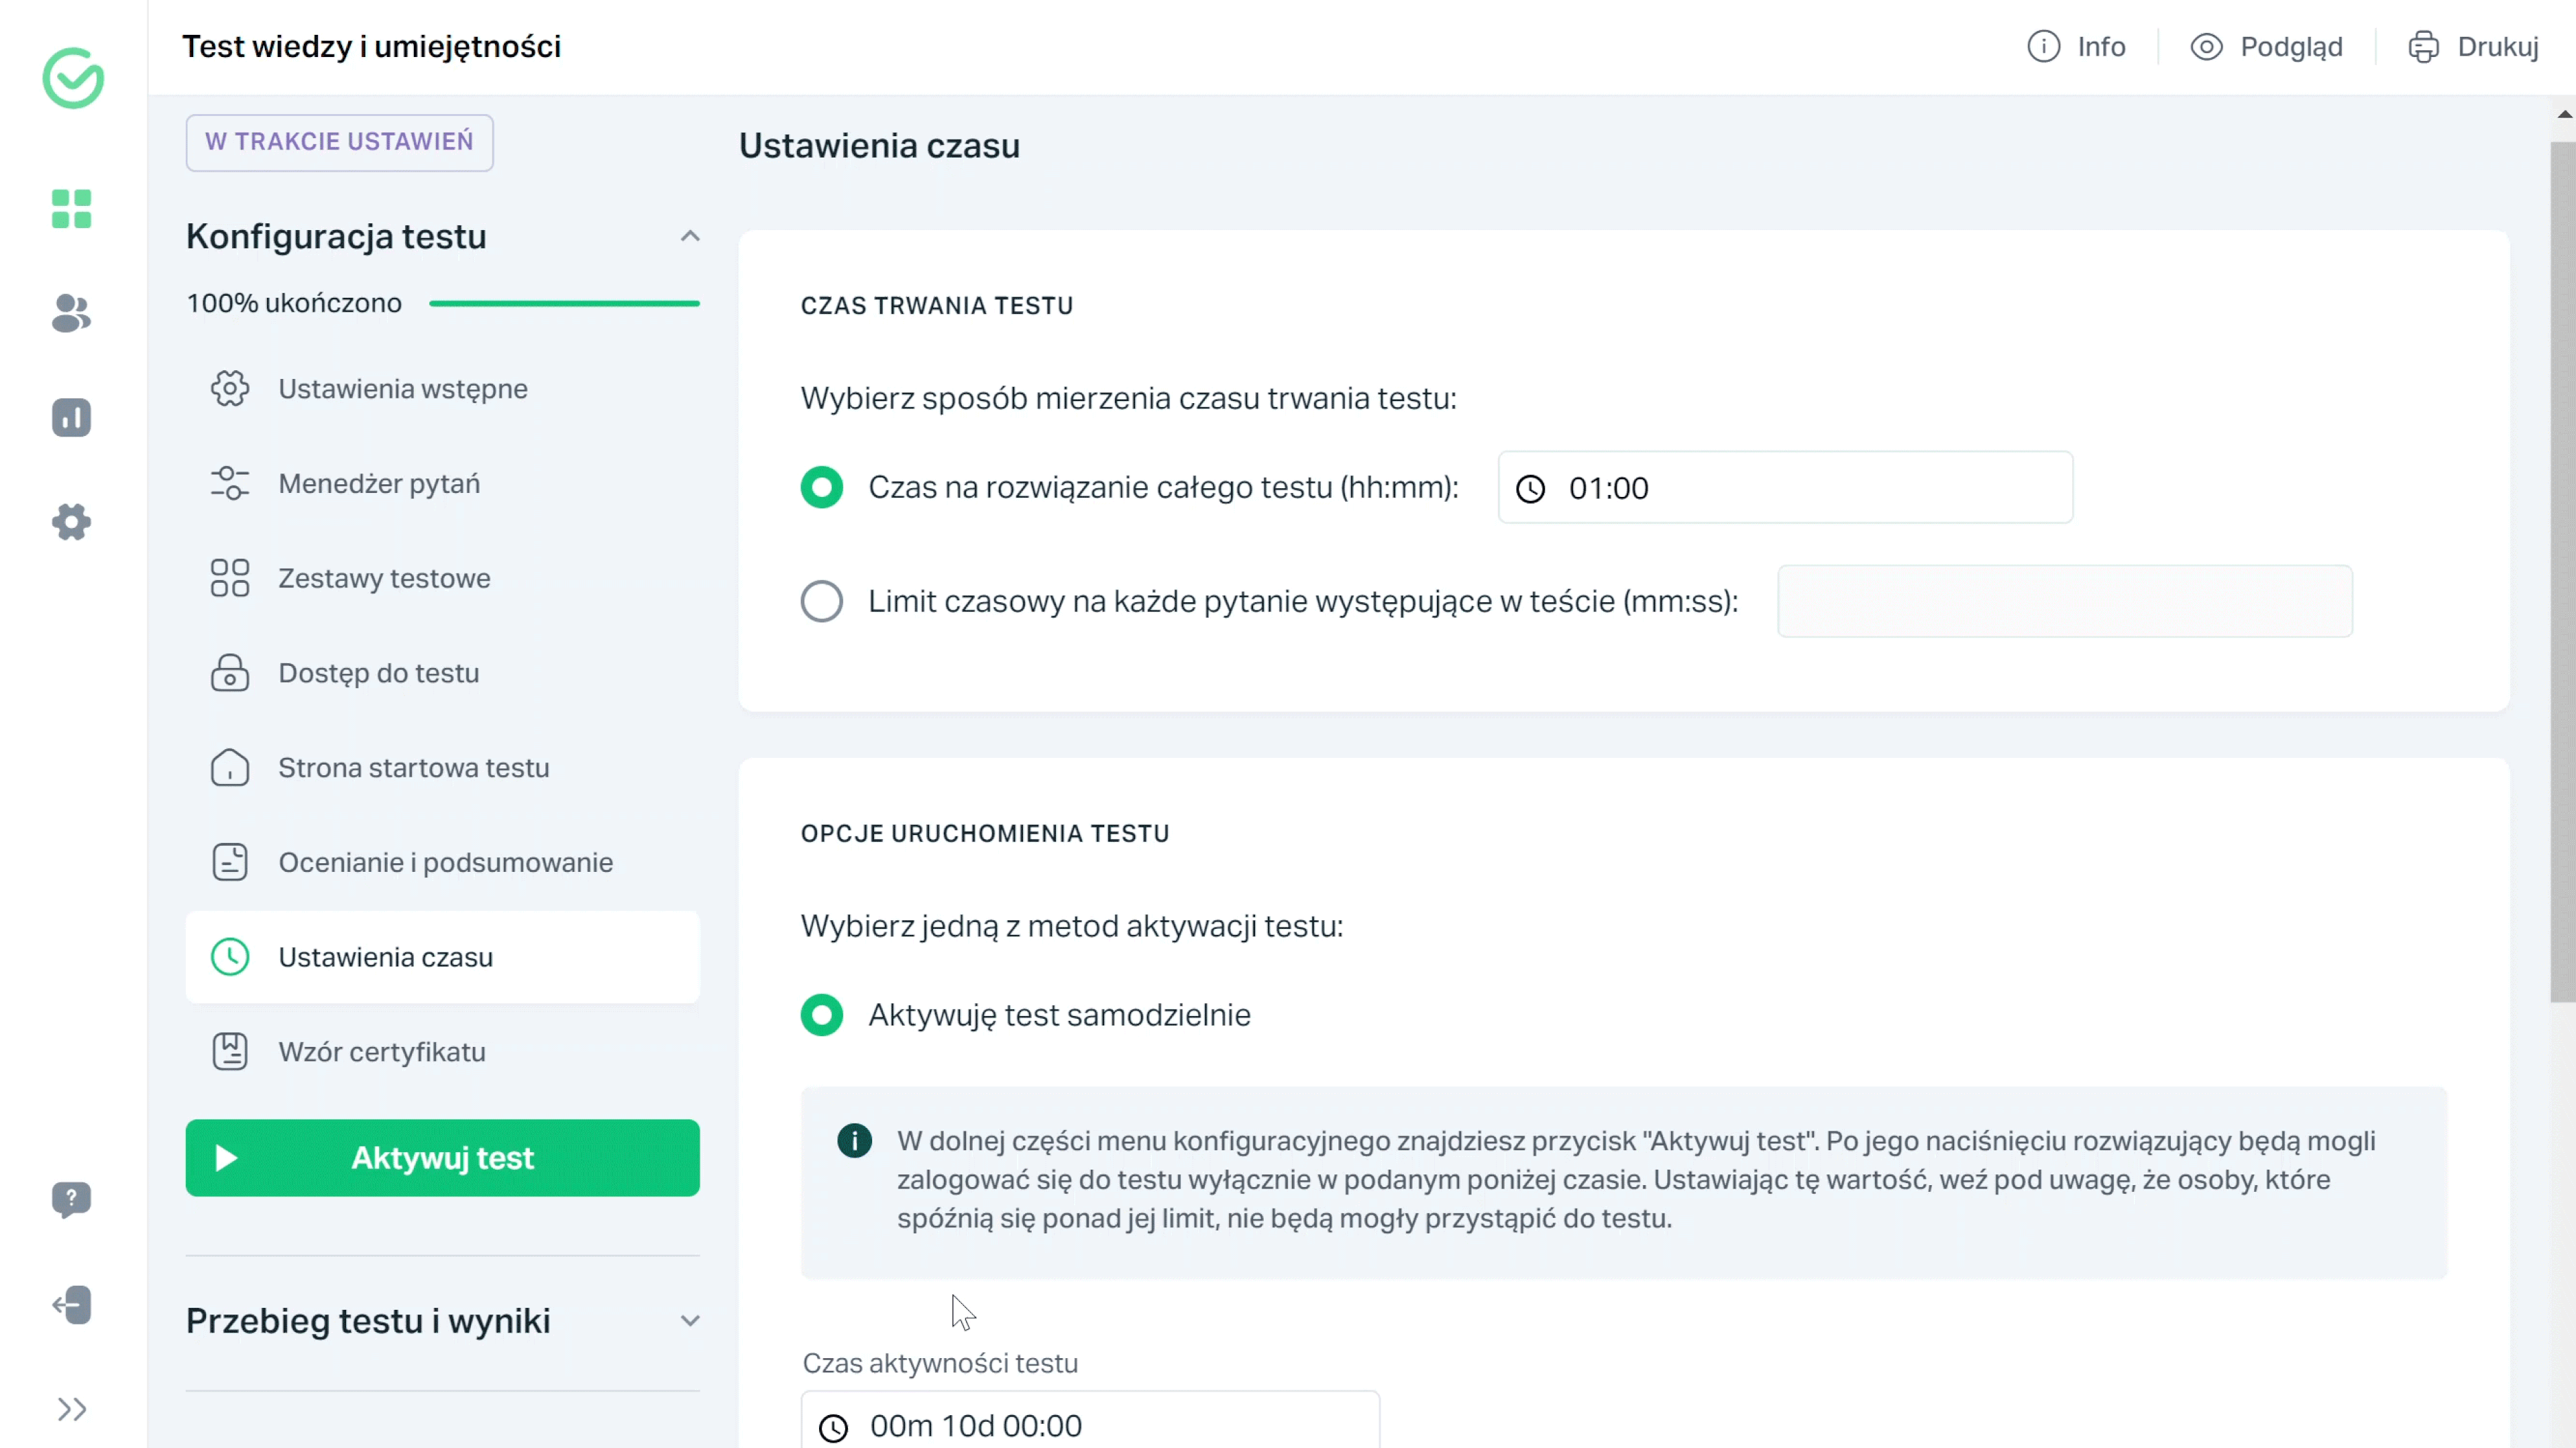The image size is (2576, 1448).
Task: Toggle Aktywuję test samodzielnie option
Action: [821, 1013]
